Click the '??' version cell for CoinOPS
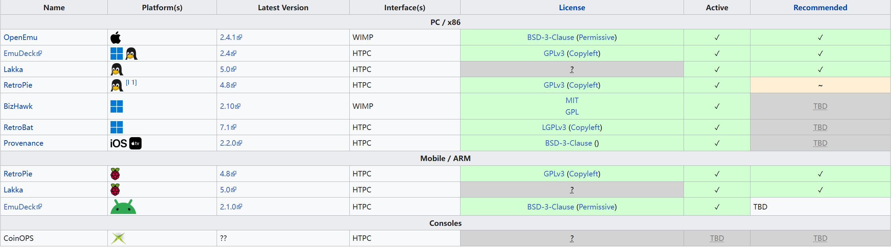The width and height of the screenshot is (891, 247). tap(283, 238)
